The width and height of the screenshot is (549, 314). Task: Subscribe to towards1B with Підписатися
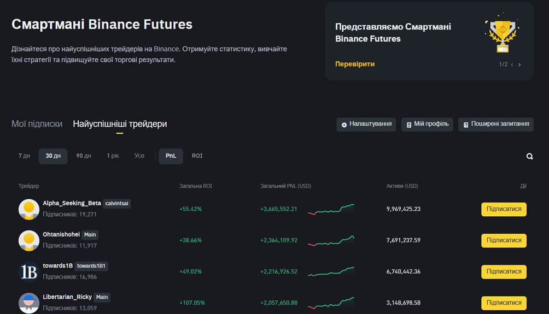504,272
